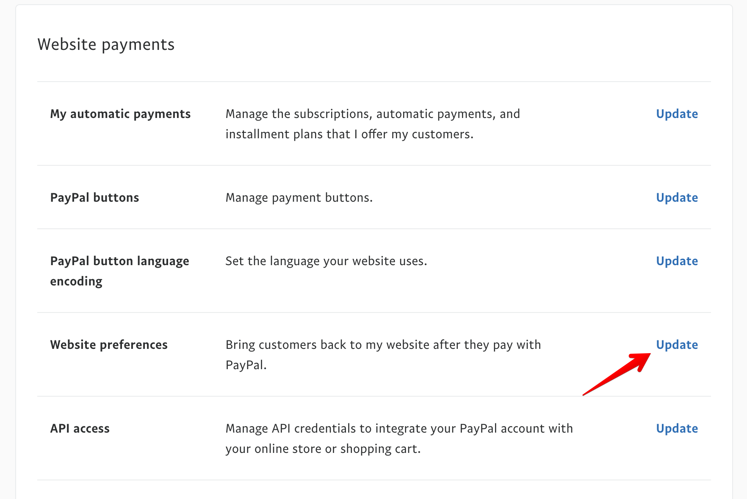Screen dimensions: 747x499
Task: Click the PayPal buttons row title
Action: [94, 197]
